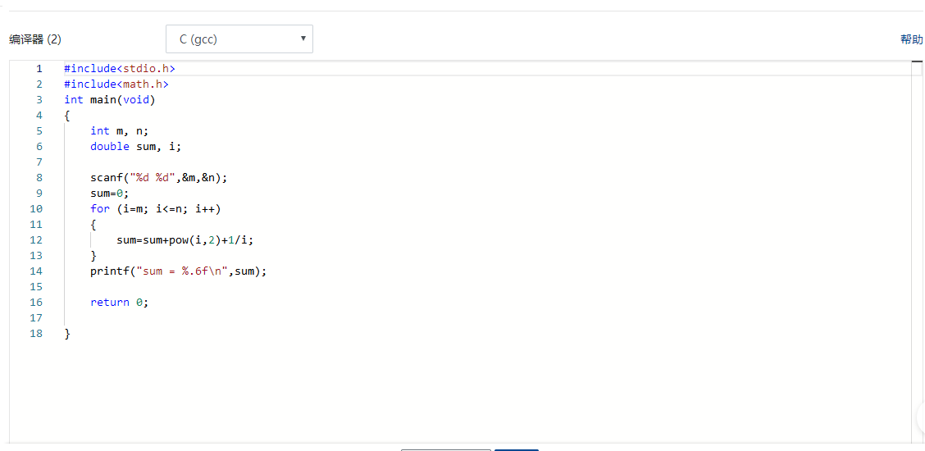Click the sum=sum+pow(i,2)+1/i; statement
The image size is (925, 451).
click(x=191, y=240)
